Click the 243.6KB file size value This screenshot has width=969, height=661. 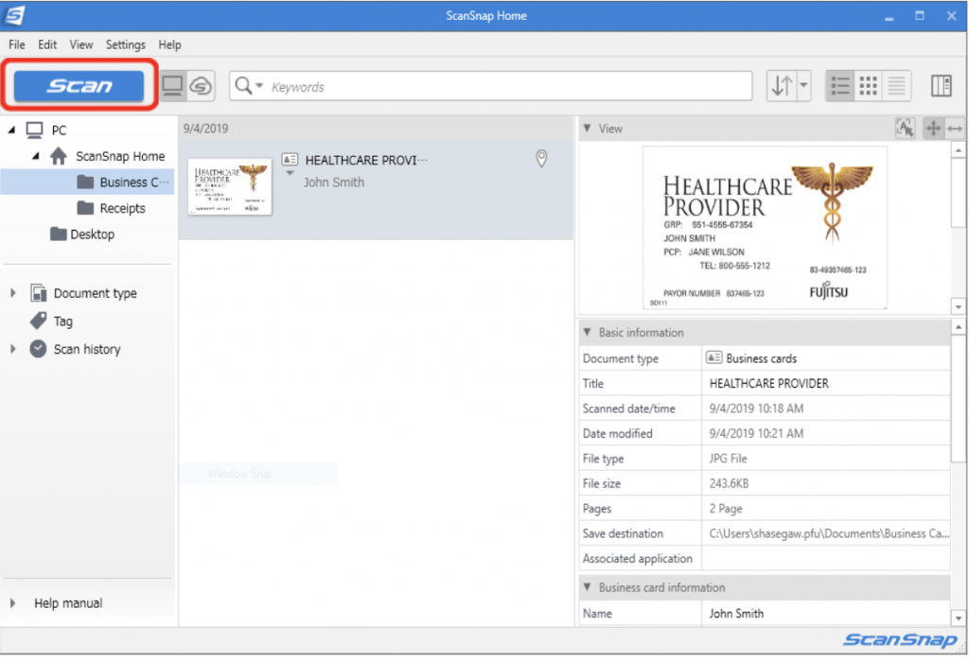[729, 484]
